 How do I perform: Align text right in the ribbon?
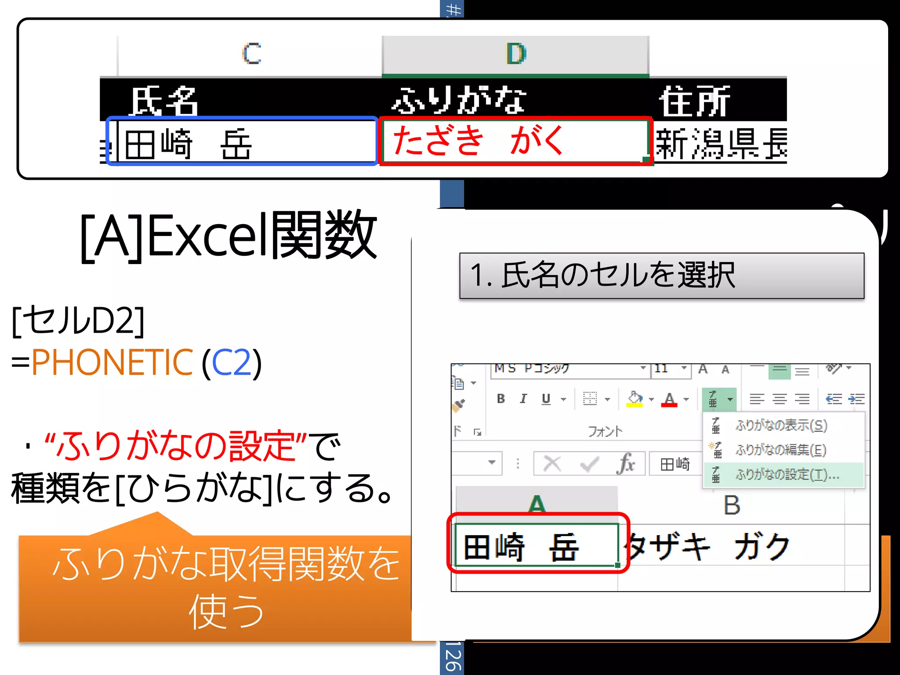click(x=802, y=399)
